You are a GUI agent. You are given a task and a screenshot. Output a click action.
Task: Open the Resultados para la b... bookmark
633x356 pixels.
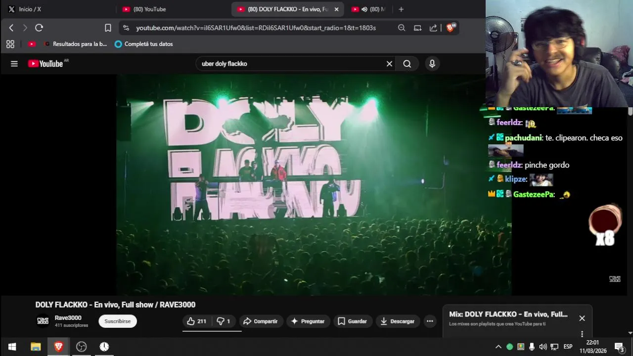75,44
